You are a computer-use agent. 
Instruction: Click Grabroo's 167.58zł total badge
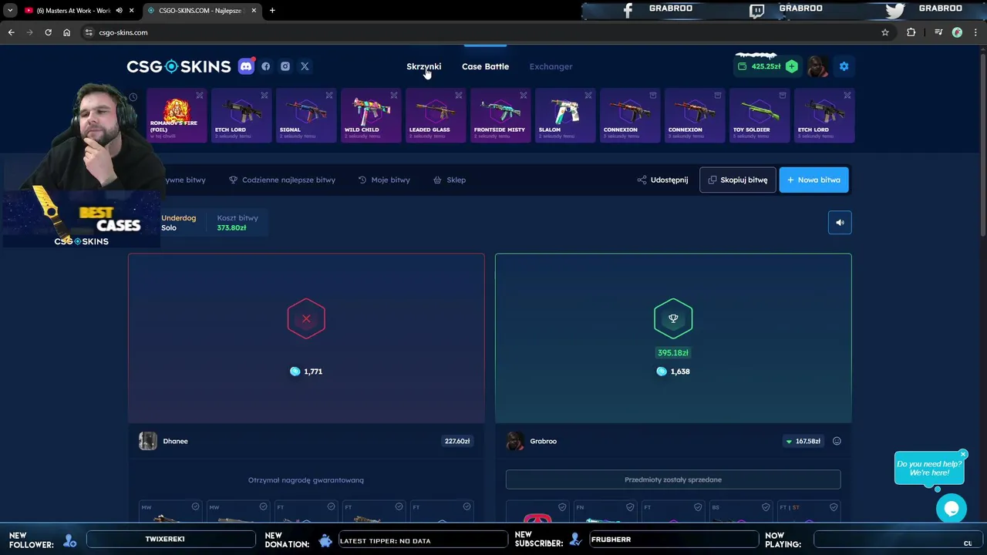pos(803,441)
